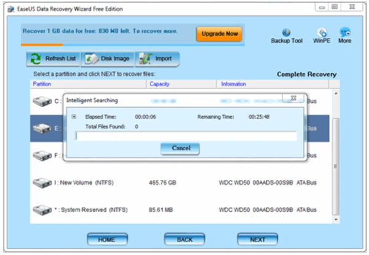Sort by the Information column header
The width and height of the screenshot is (369, 255).
[272, 84]
